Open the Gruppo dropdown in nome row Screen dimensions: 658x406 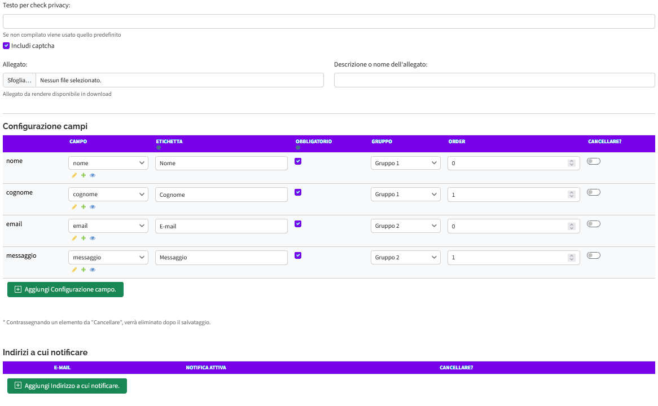[405, 163]
